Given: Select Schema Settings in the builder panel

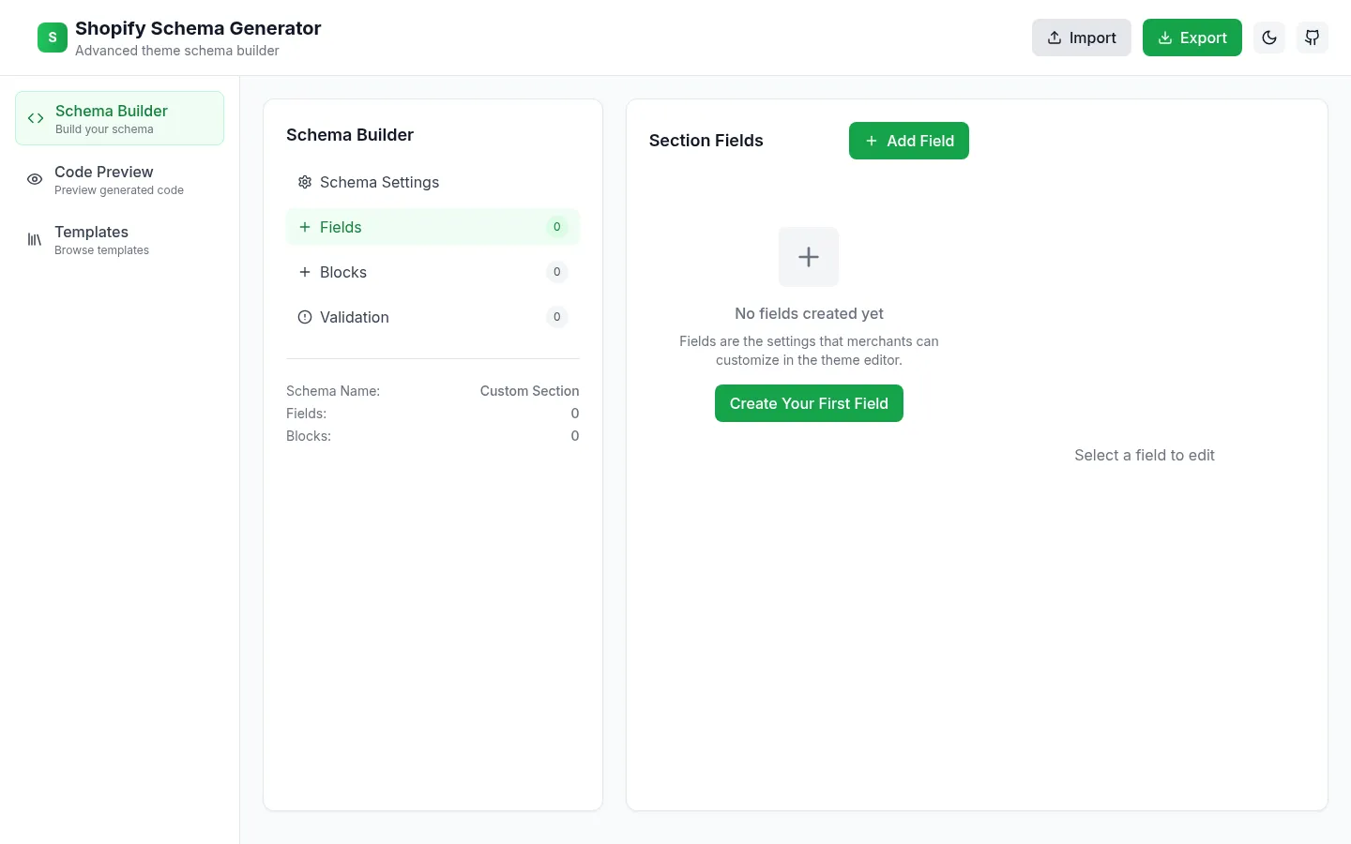Looking at the screenshot, I should point(433,182).
